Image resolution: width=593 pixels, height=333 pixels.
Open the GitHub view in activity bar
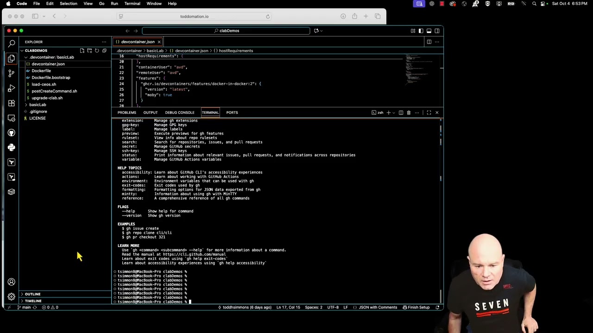12,133
